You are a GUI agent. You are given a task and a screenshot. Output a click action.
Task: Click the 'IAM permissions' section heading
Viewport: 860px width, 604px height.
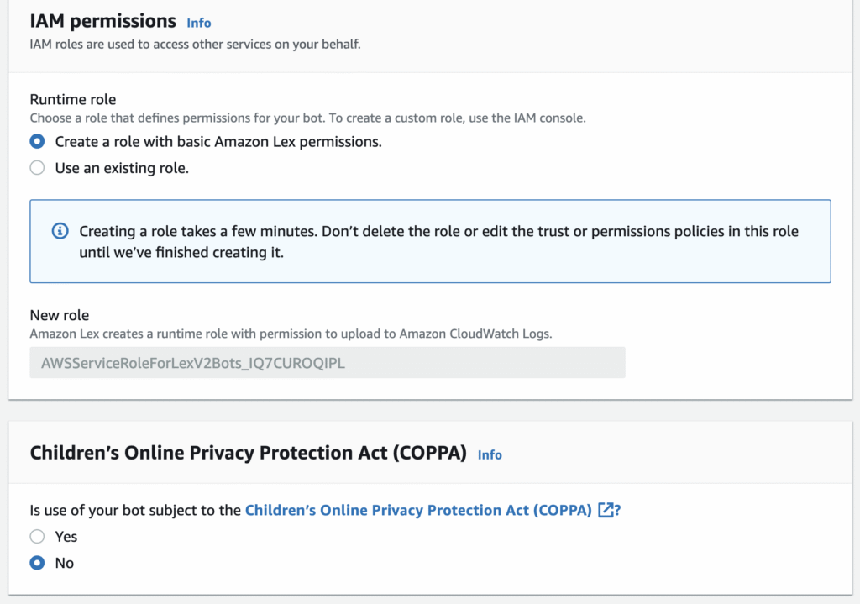[x=103, y=21]
